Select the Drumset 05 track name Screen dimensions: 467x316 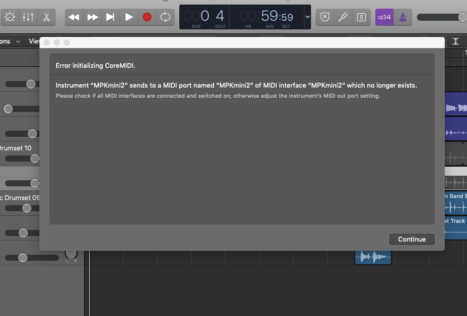pyautogui.click(x=20, y=198)
